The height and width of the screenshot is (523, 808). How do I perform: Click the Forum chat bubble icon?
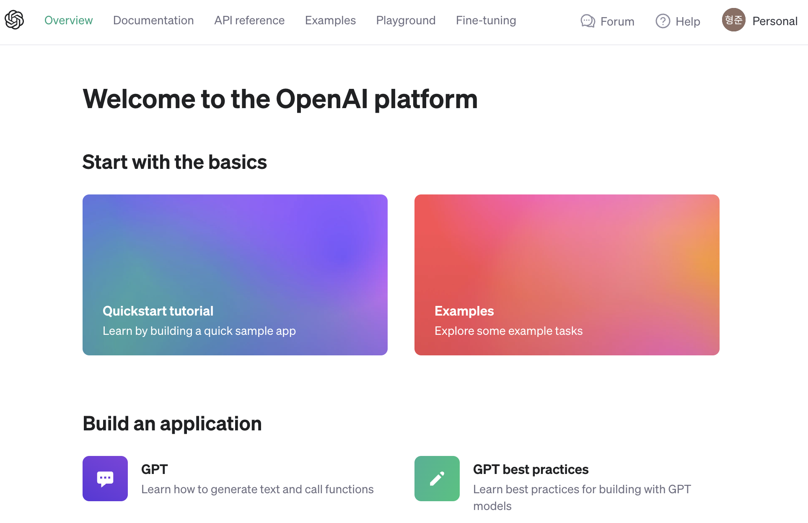coord(588,21)
